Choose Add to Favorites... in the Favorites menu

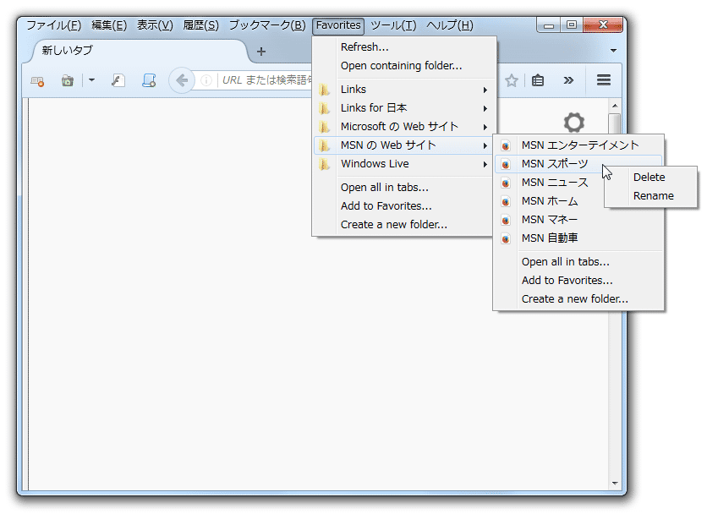click(x=404, y=206)
